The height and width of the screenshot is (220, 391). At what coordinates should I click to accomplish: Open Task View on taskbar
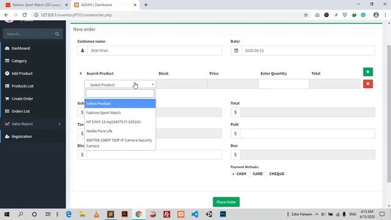tap(48, 215)
